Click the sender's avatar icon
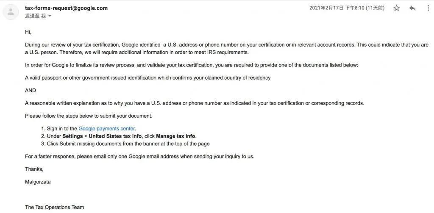The width and height of the screenshot is (434, 213). pos(11,12)
